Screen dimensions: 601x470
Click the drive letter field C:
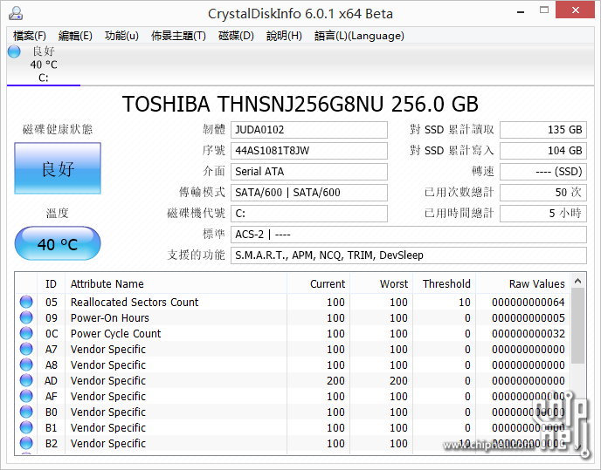(309, 213)
